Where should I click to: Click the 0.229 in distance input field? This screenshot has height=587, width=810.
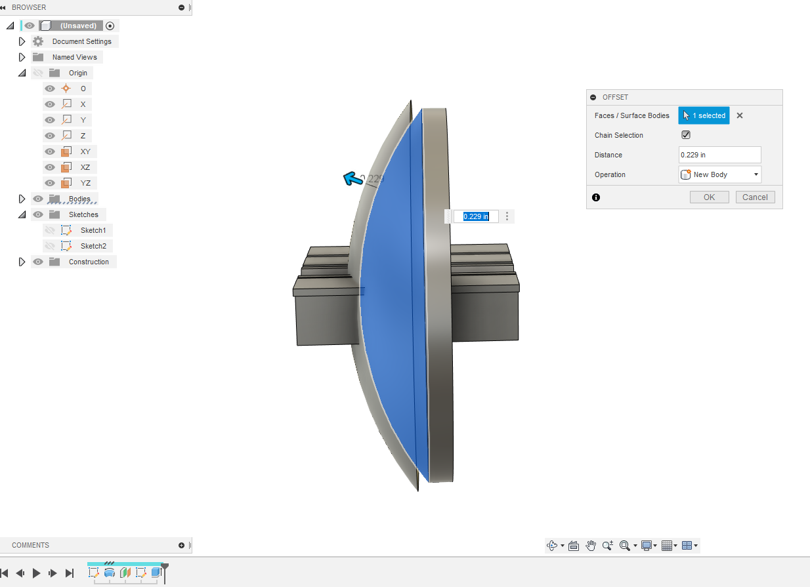719,154
